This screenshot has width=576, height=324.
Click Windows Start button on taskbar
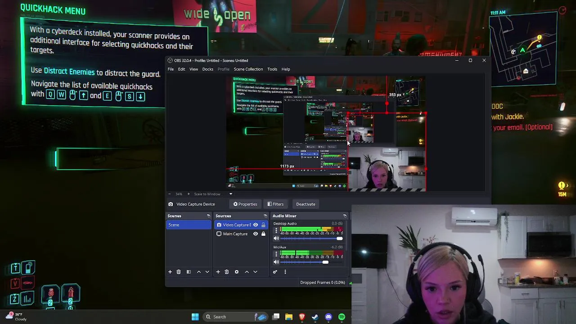[x=195, y=317]
